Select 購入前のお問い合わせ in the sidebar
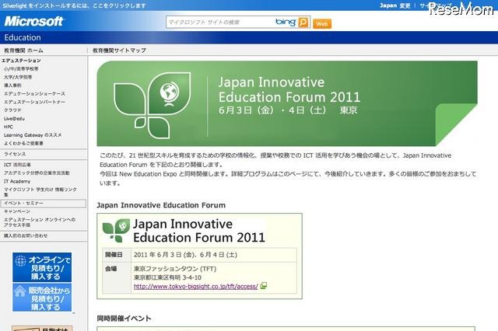 (26, 235)
